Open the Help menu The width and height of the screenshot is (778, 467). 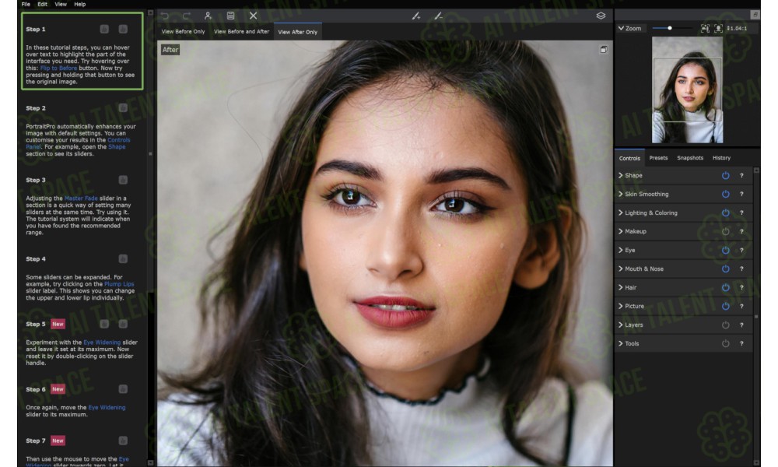point(80,4)
